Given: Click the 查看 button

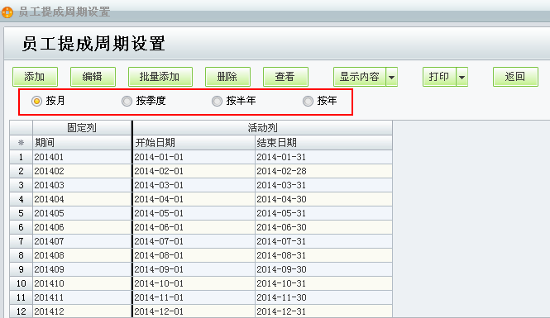Looking at the screenshot, I should [285, 77].
